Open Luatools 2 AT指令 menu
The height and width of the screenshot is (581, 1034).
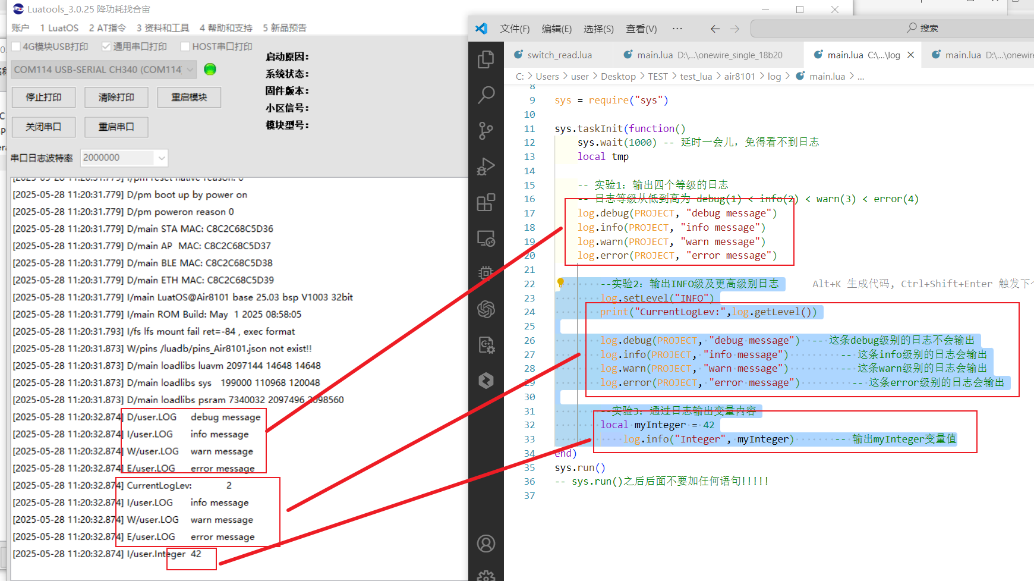point(108,28)
